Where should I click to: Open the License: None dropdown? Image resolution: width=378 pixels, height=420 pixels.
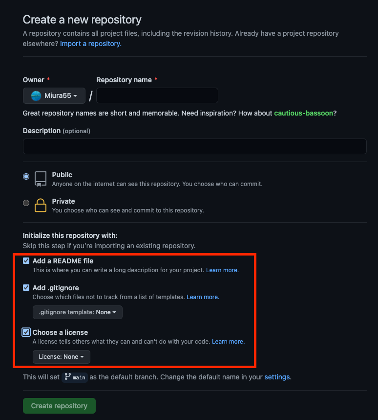(61, 356)
